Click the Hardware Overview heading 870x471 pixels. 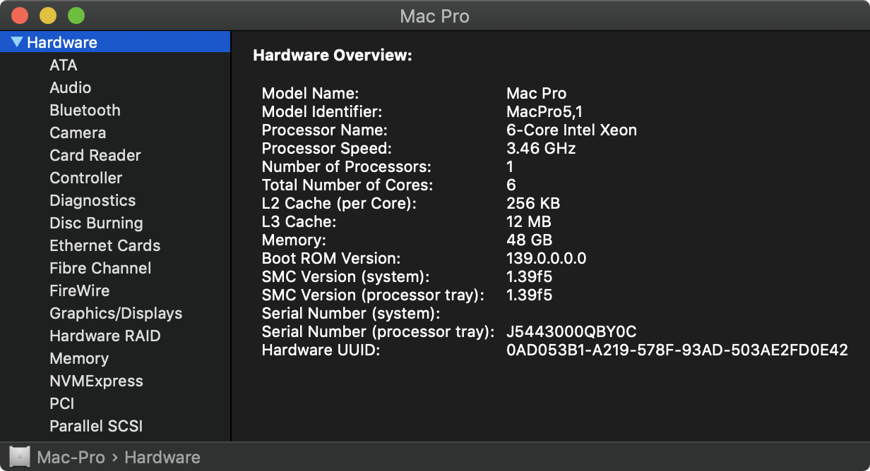click(332, 55)
